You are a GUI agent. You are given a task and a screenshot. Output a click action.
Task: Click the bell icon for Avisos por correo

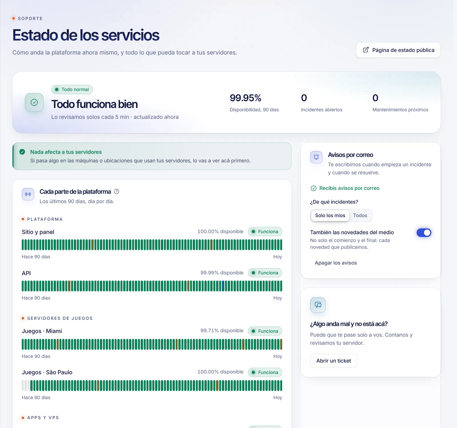pyautogui.click(x=316, y=157)
